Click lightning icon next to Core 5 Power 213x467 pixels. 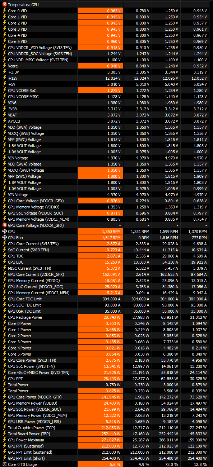click(x=5, y=354)
